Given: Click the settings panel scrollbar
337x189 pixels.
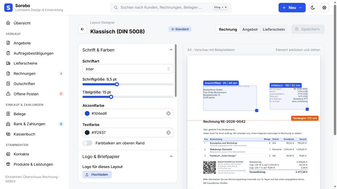Looking at the screenshot, I should click(176, 70).
